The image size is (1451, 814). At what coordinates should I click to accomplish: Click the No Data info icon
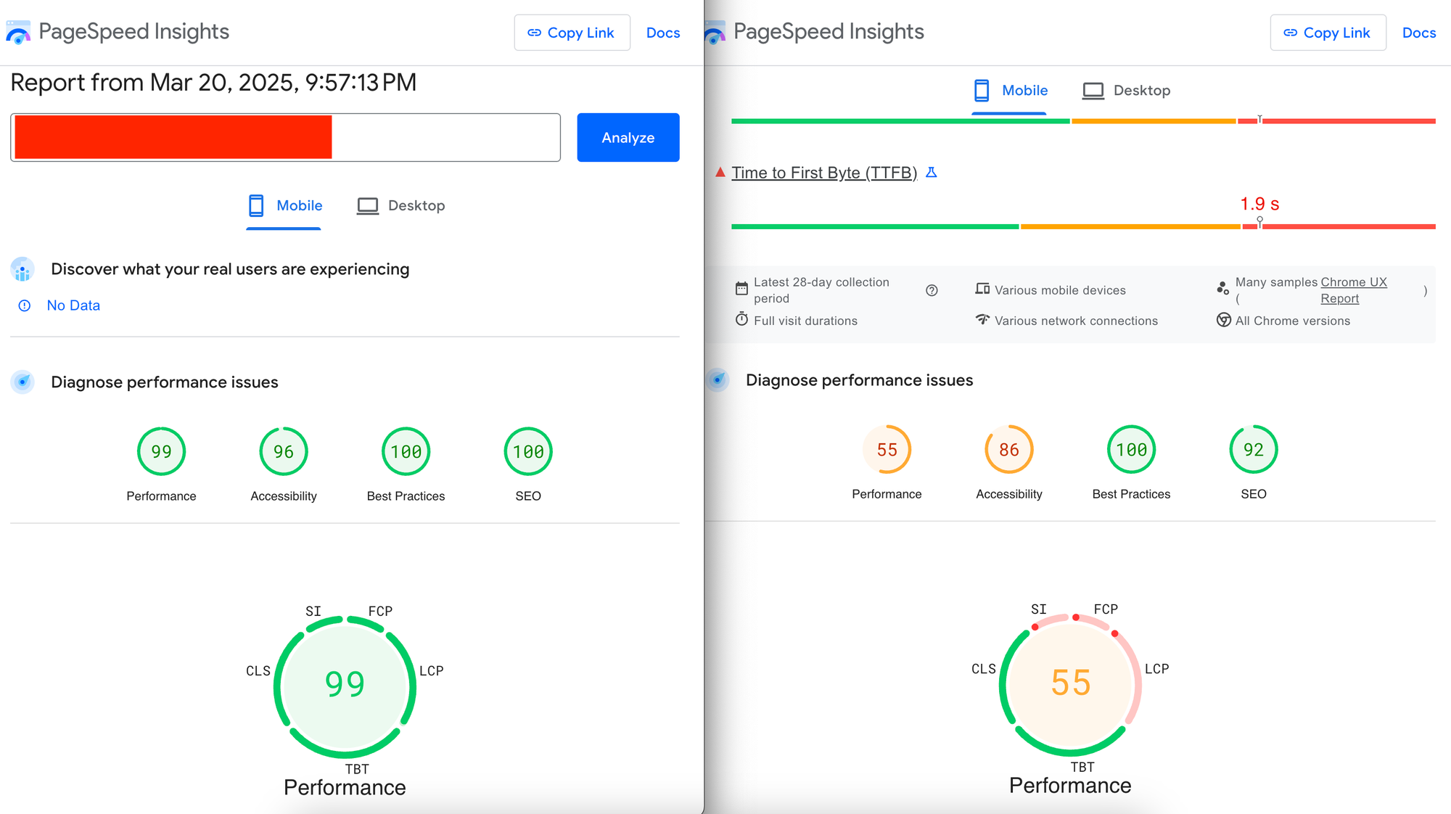click(25, 305)
